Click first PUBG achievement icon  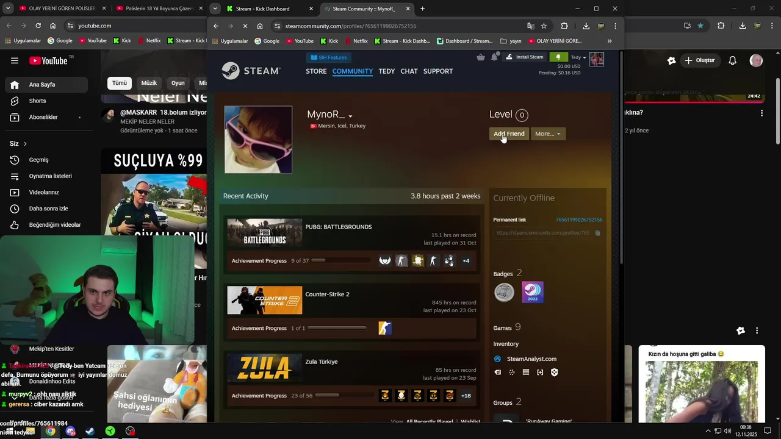pyautogui.click(x=385, y=261)
